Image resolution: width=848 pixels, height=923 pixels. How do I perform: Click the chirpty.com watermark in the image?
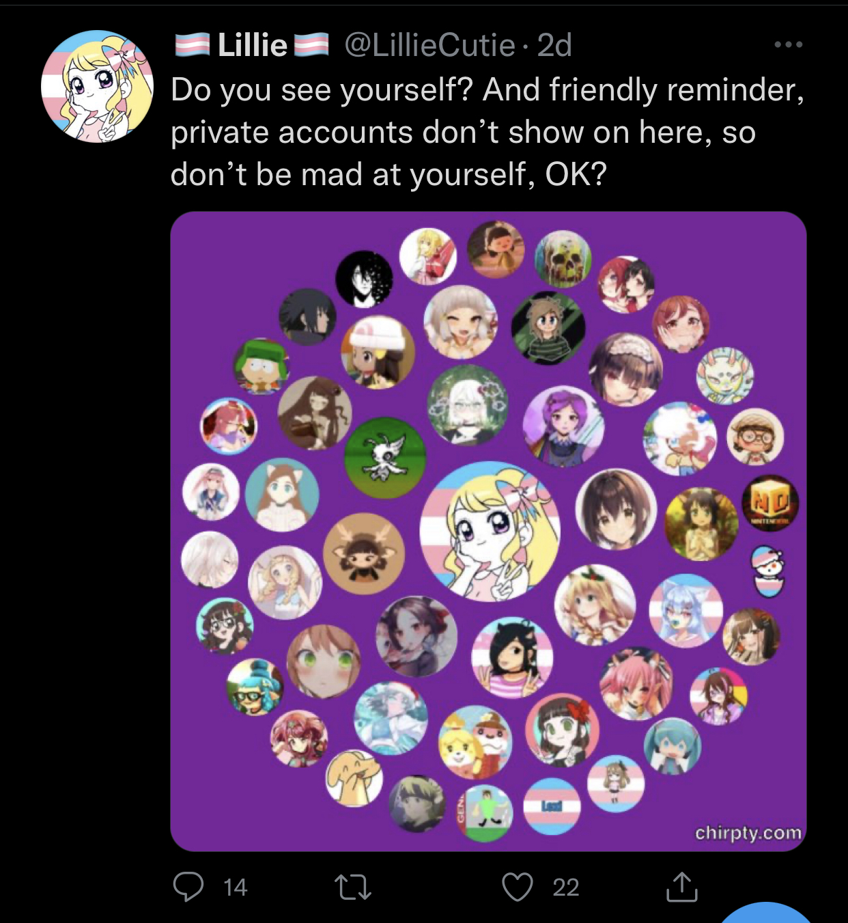[748, 833]
